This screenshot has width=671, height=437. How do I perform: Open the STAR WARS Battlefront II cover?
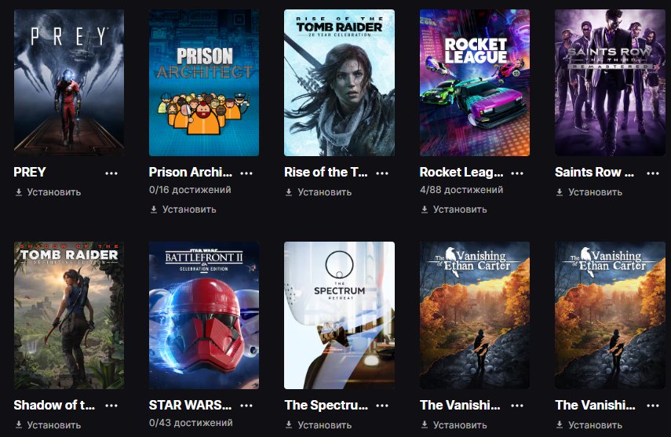(204, 315)
